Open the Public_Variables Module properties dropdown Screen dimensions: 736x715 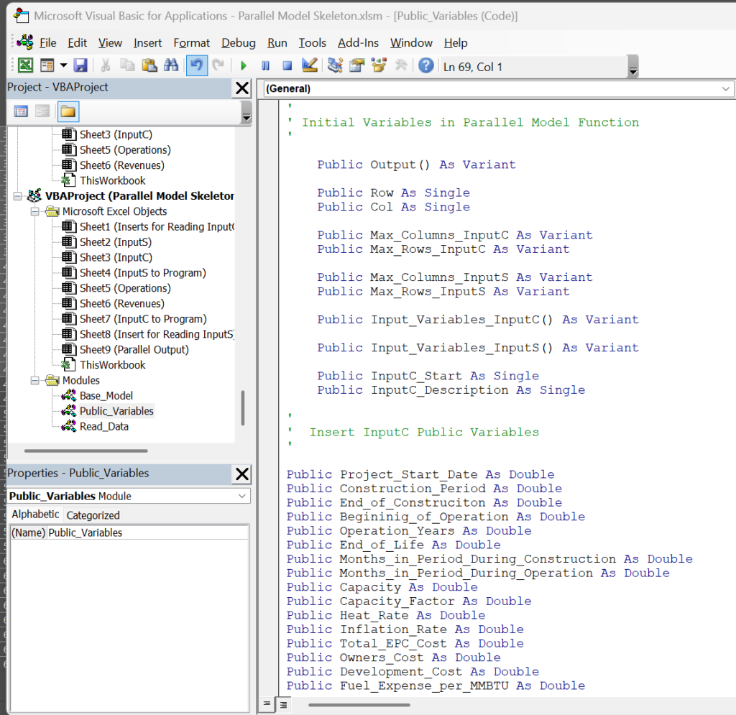click(x=241, y=496)
